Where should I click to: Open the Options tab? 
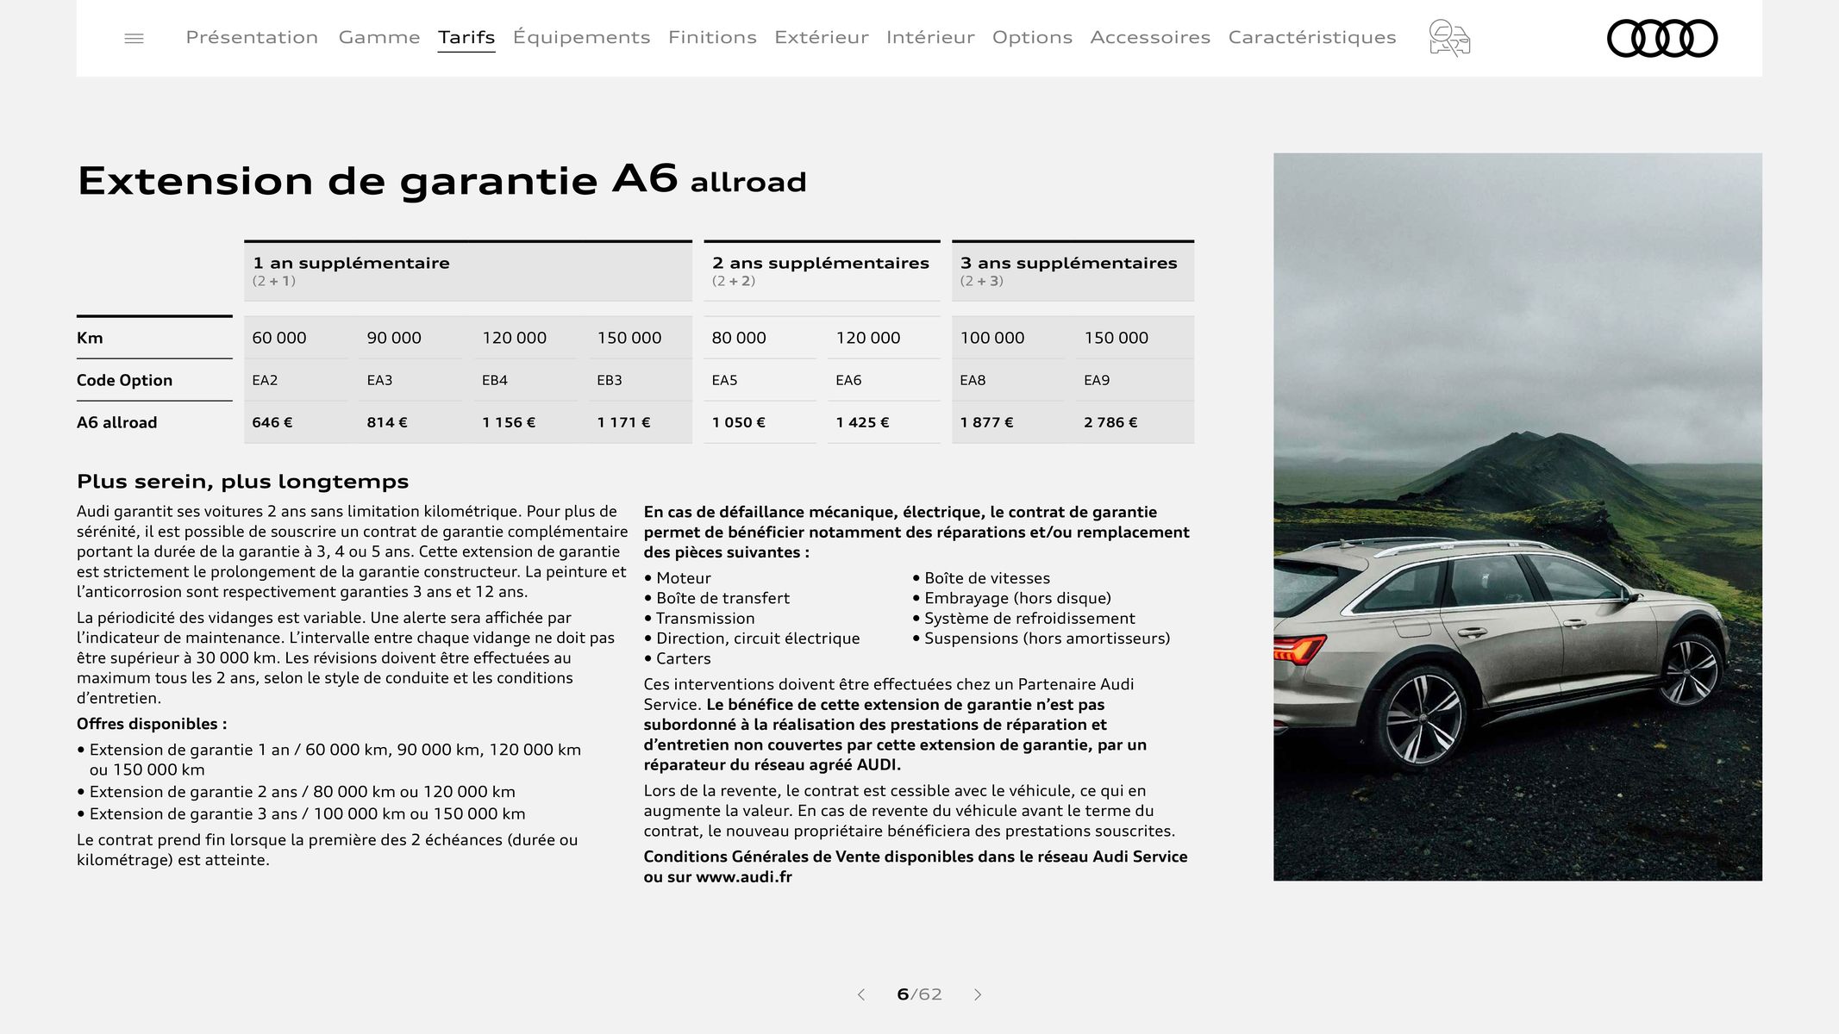click(1032, 37)
